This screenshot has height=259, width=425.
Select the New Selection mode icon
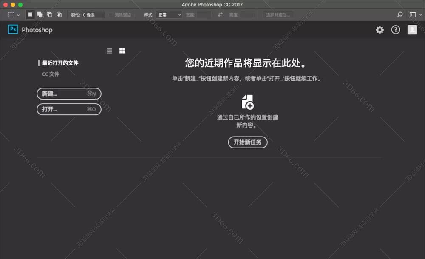[30, 14]
